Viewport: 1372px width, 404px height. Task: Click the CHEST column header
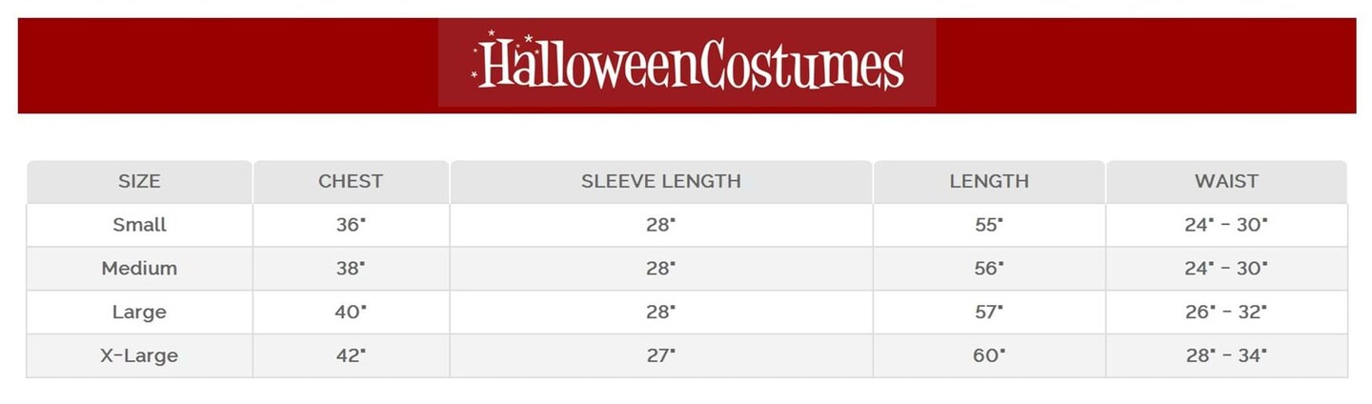[351, 181]
